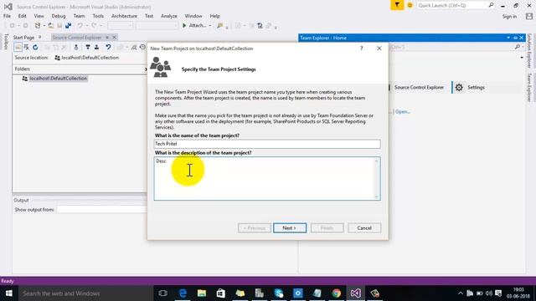Open File Explorer from the taskbar

click(202, 293)
